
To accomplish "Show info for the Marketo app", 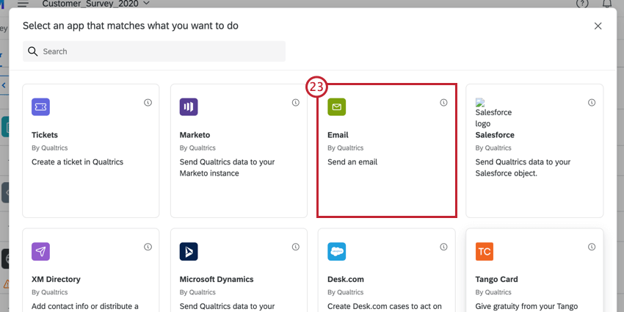I will coord(296,103).
